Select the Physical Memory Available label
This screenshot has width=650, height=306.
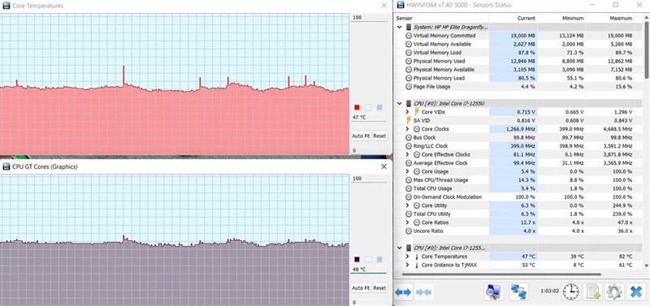444,70
